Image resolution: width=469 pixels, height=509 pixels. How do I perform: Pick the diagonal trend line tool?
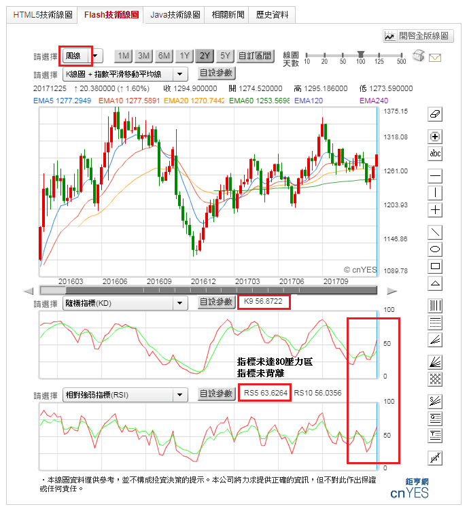(x=434, y=232)
